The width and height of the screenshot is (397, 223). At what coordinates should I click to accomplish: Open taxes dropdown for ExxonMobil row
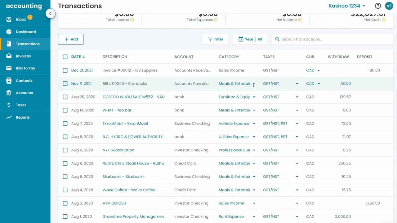click(297, 124)
